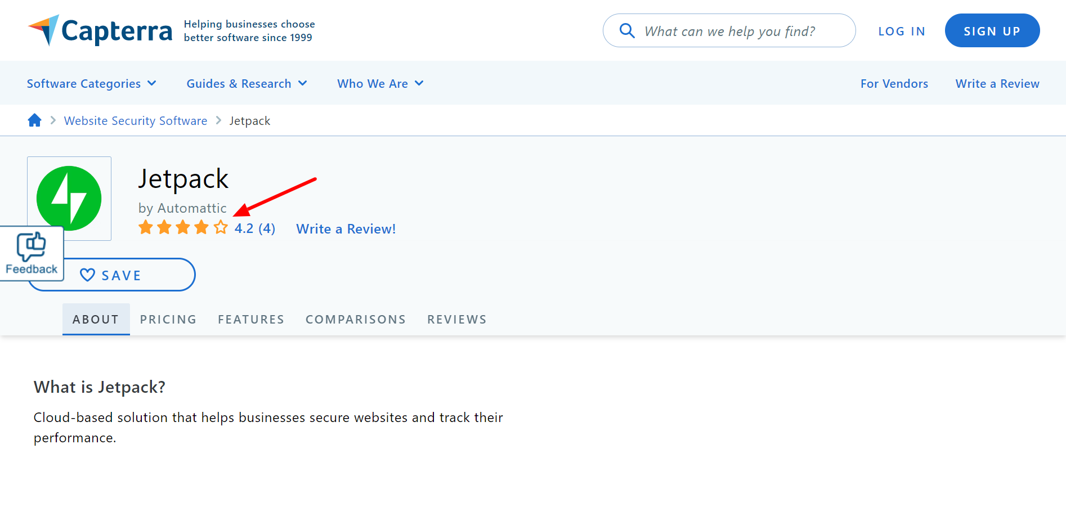This screenshot has width=1066, height=507.
Task: Click the Jetpack product title
Action: pos(183,180)
